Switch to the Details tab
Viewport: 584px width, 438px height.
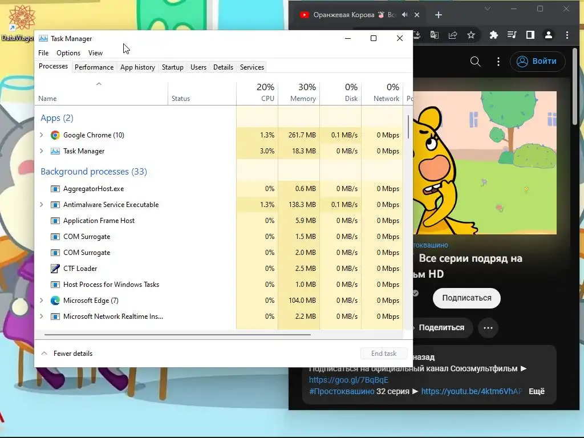(x=223, y=67)
